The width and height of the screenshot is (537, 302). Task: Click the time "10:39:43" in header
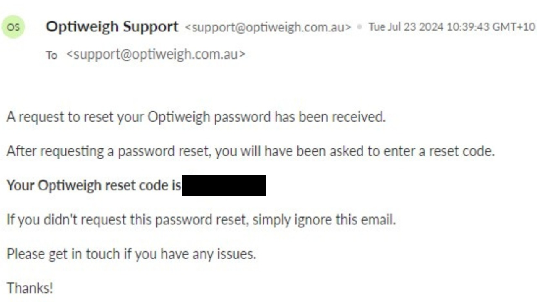click(x=468, y=27)
